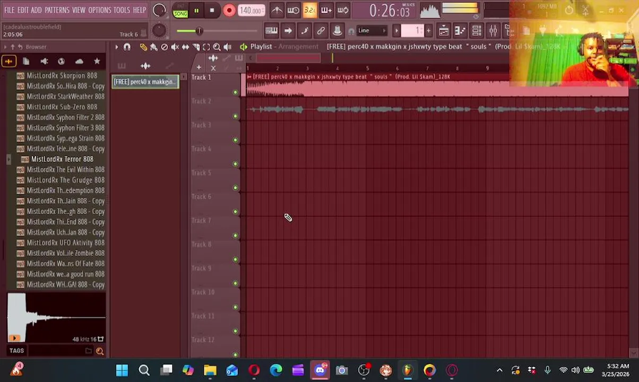Toggle the metronome
The image size is (639, 382).
pyautogui.click(x=277, y=10)
